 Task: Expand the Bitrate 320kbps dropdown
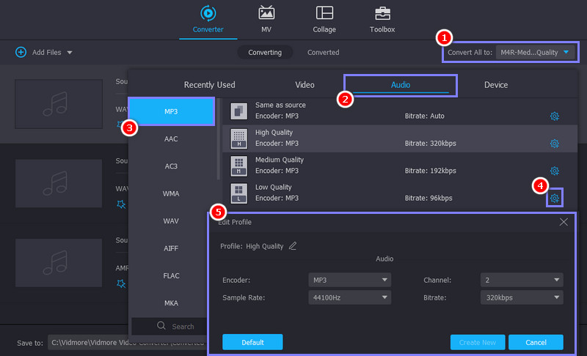[x=522, y=298]
